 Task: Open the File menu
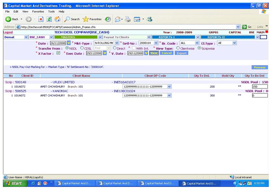[7, 12]
